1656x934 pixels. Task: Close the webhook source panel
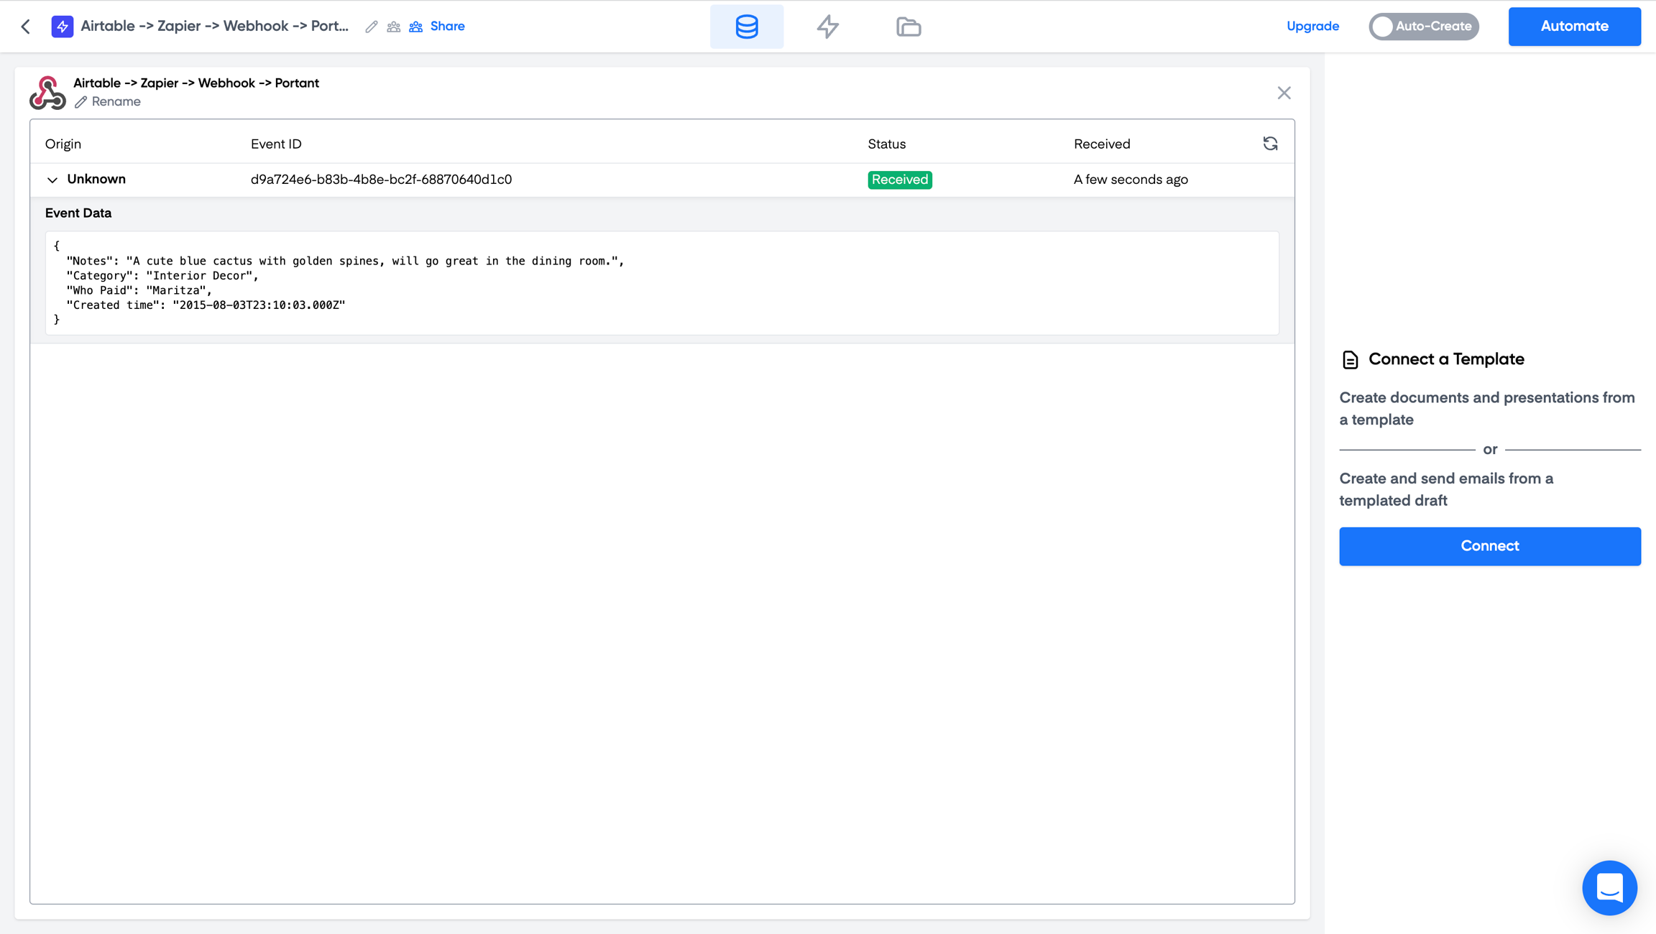pyautogui.click(x=1284, y=93)
